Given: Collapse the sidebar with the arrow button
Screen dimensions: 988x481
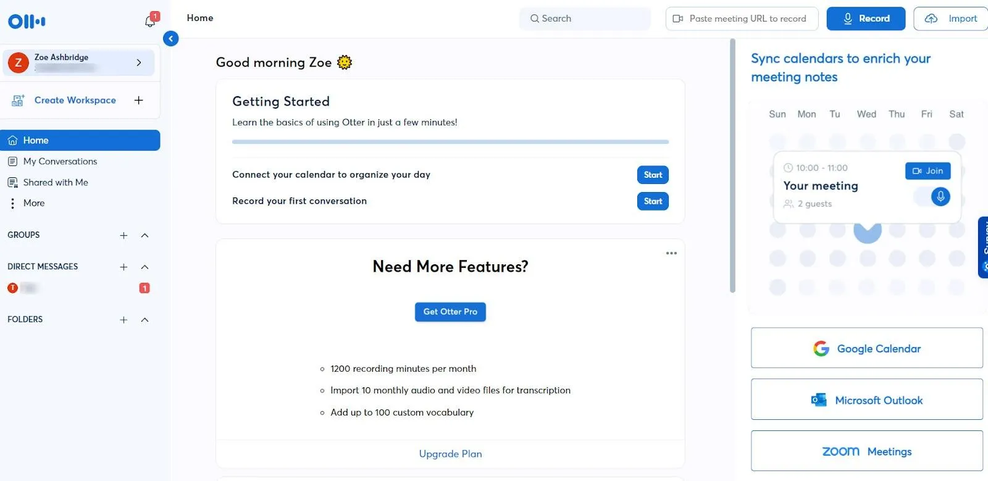Looking at the screenshot, I should coord(171,38).
